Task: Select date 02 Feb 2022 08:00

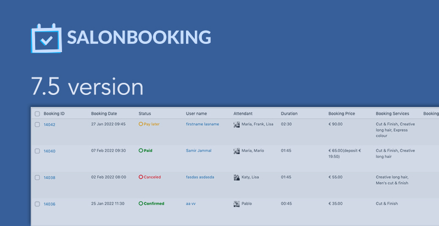Action: (108, 177)
